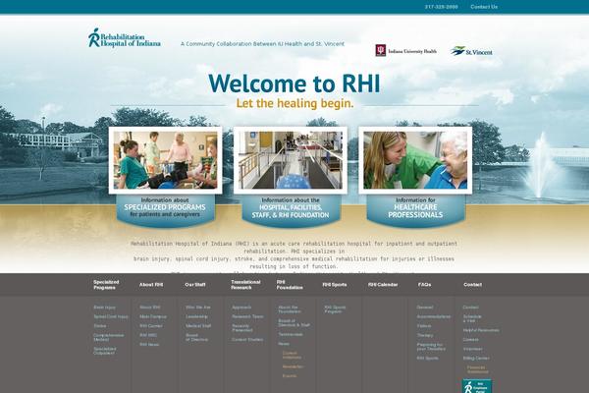589x393 pixels.
Task: Open the Volunteer link
Action: pos(472,349)
